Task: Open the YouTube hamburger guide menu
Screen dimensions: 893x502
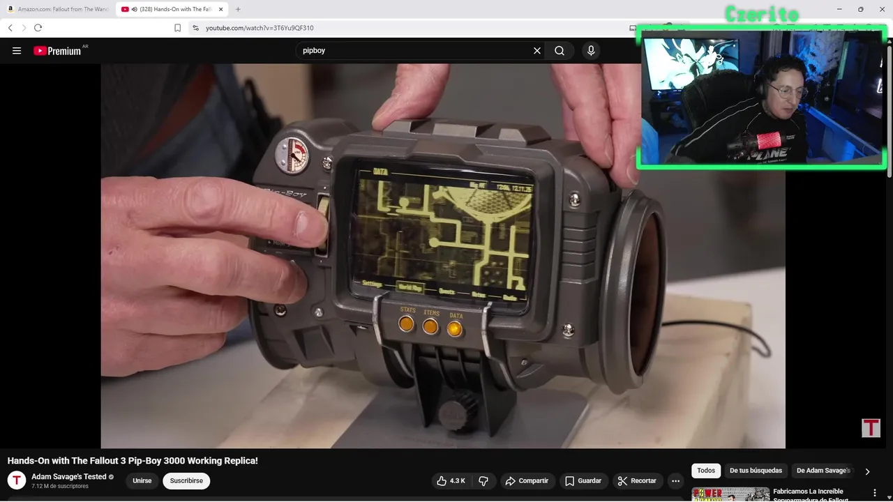Action: tap(17, 51)
